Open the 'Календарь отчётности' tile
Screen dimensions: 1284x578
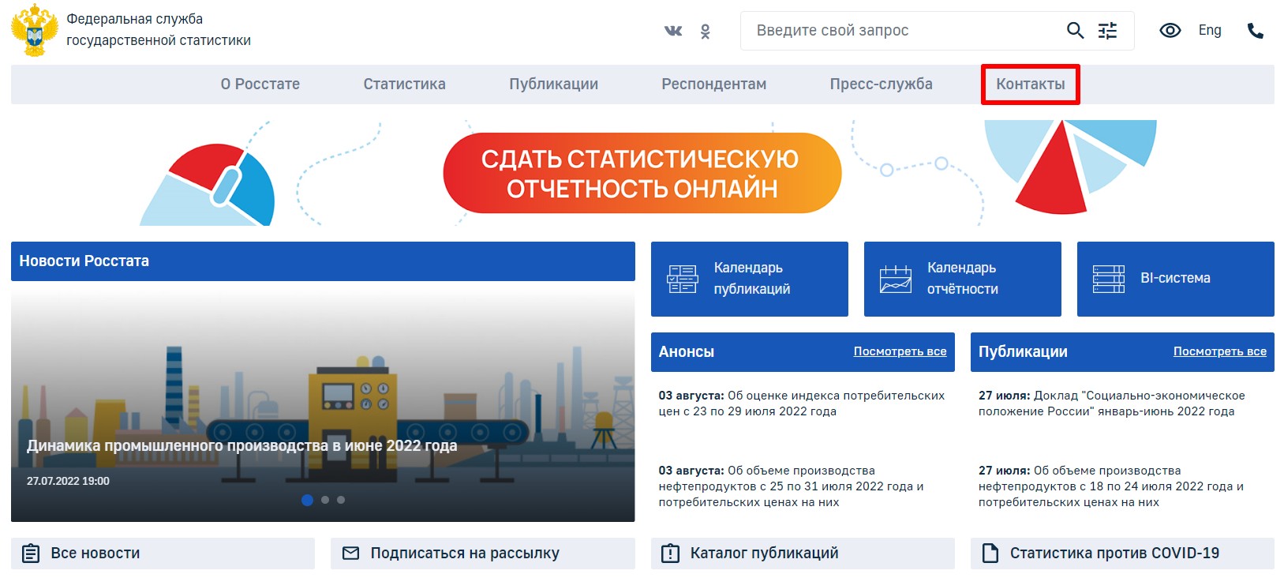[x=963, y=279]
